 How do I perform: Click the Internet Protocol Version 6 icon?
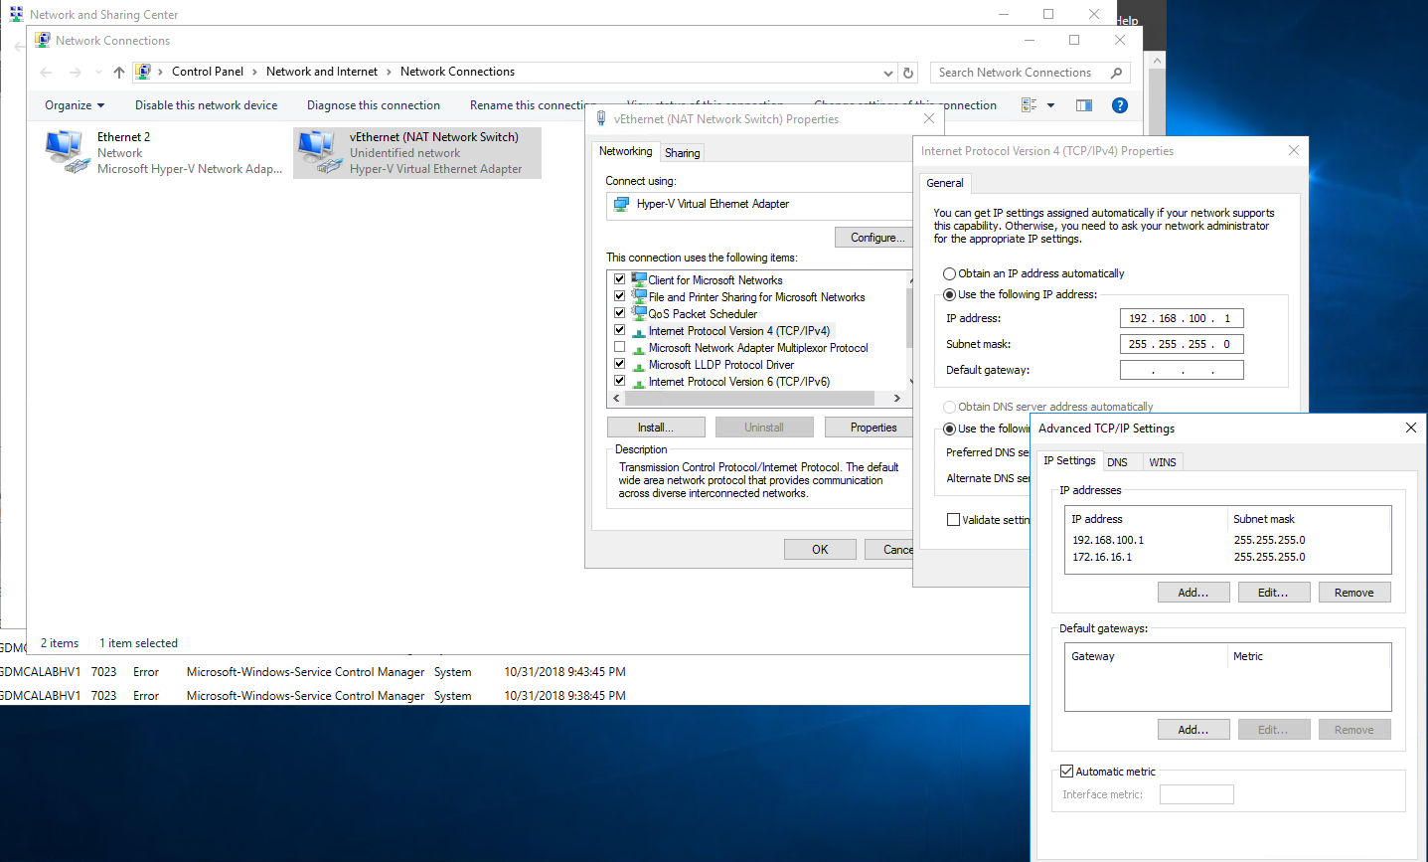[639, 382]
